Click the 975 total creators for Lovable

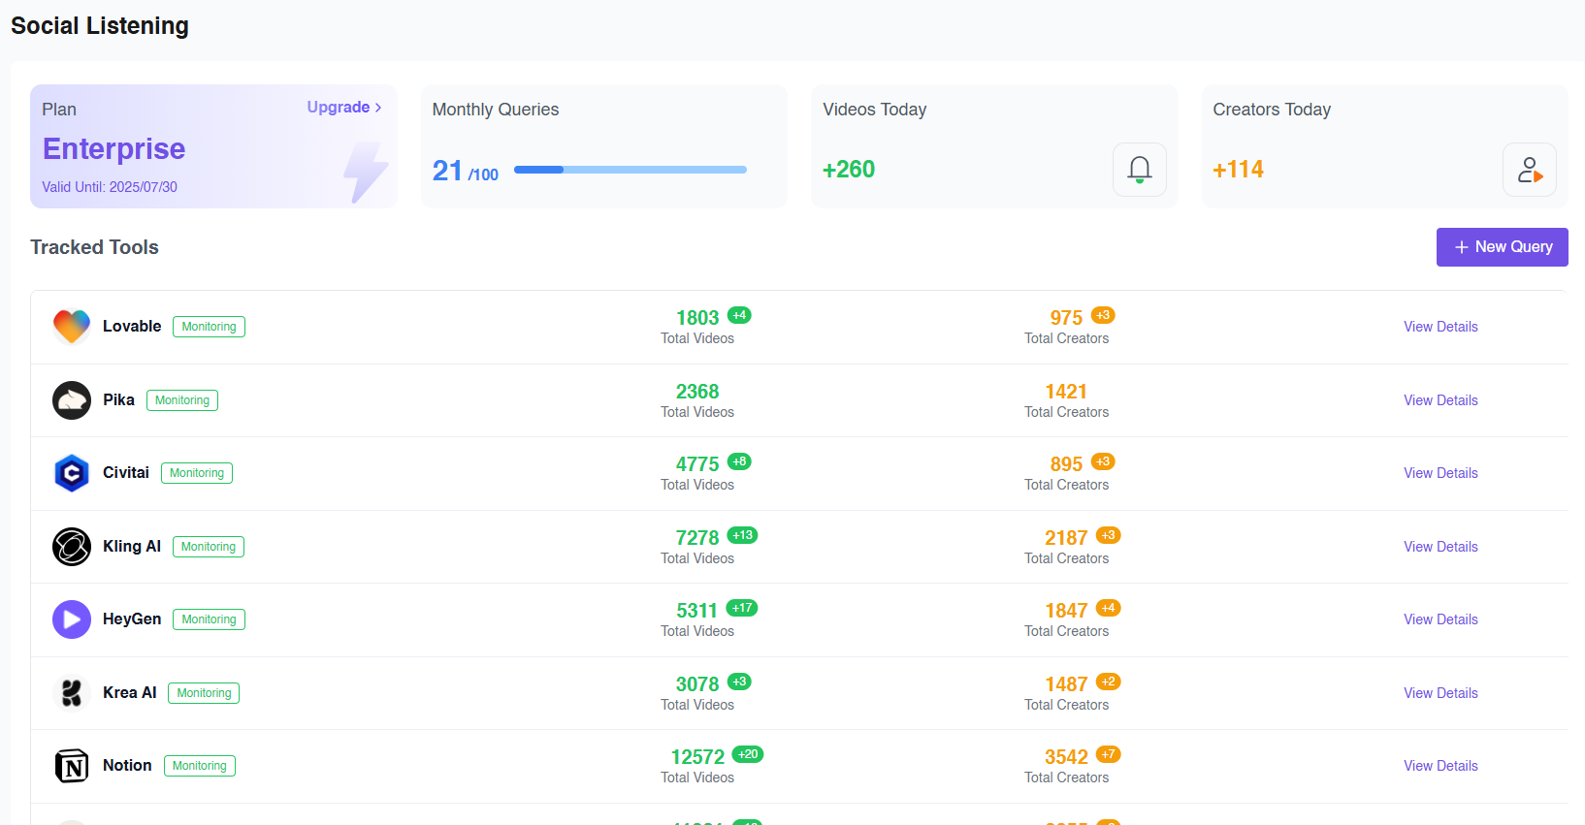[x=1066, y=318]
